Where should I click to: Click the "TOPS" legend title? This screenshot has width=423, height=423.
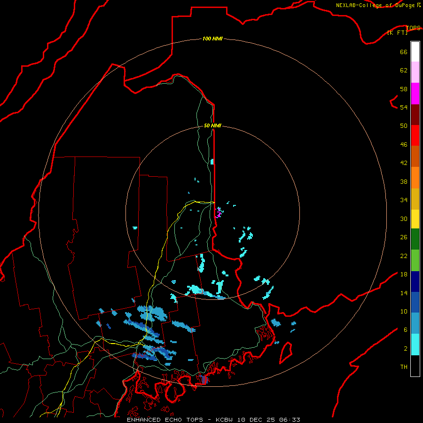tap(413, 28)
